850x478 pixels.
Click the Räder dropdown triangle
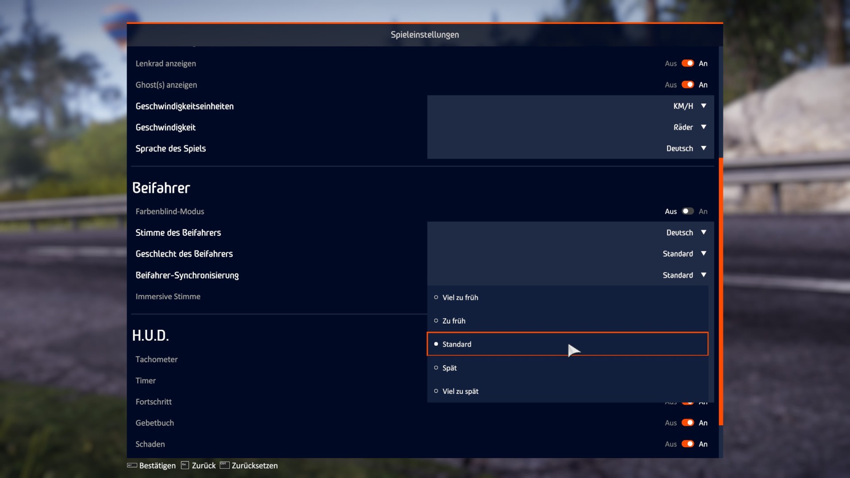click(703, 127)
